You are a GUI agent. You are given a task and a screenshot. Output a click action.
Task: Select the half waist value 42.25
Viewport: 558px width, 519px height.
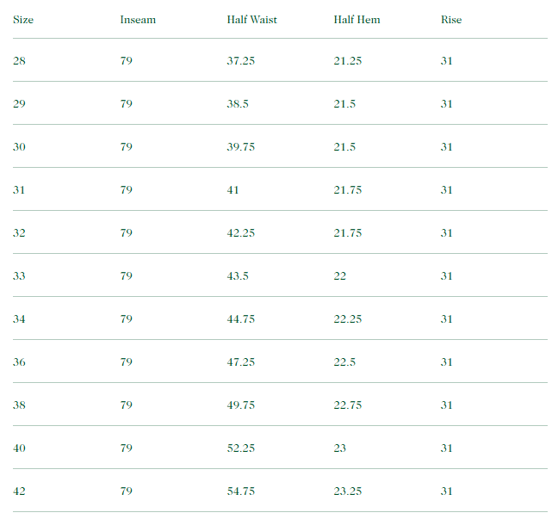[241, 233]
